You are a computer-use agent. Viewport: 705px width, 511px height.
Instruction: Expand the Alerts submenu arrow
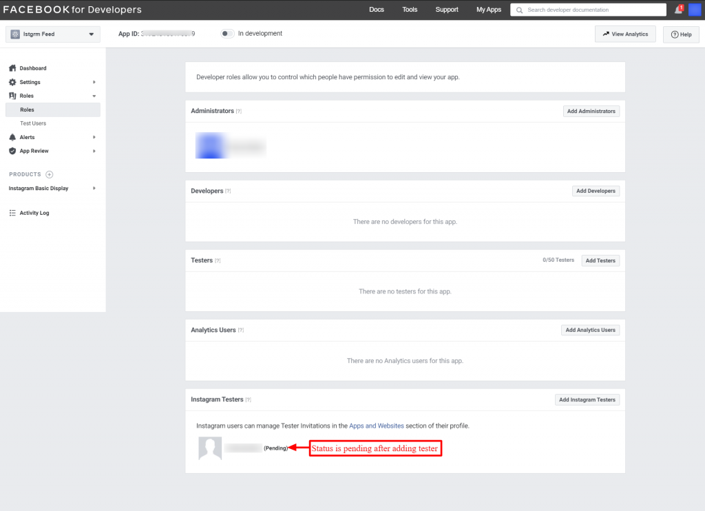(94, 137)
